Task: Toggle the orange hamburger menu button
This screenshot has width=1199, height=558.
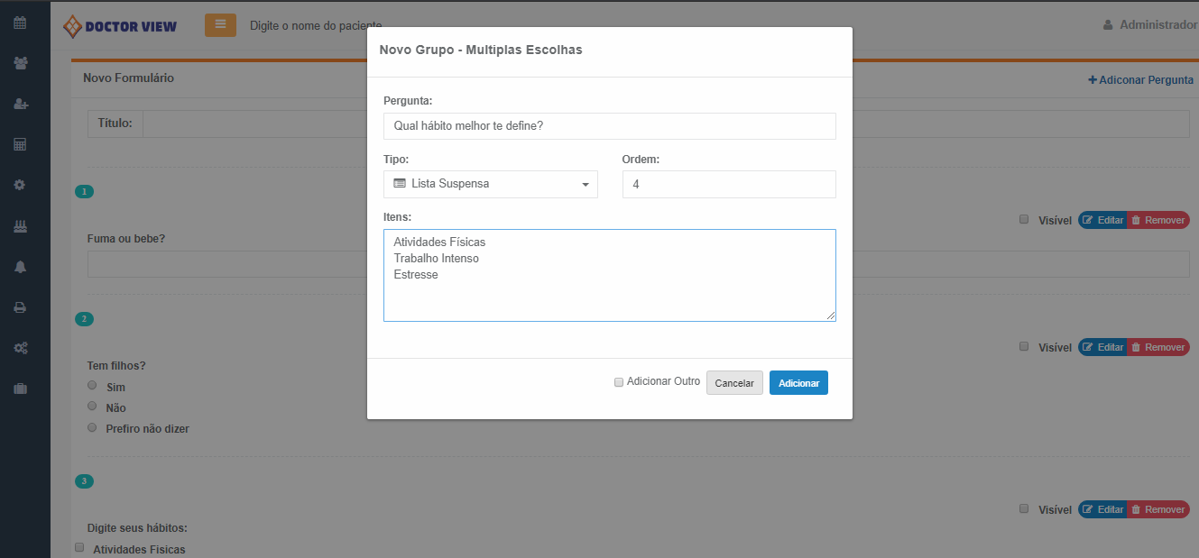Action: (x=220, y=25)
